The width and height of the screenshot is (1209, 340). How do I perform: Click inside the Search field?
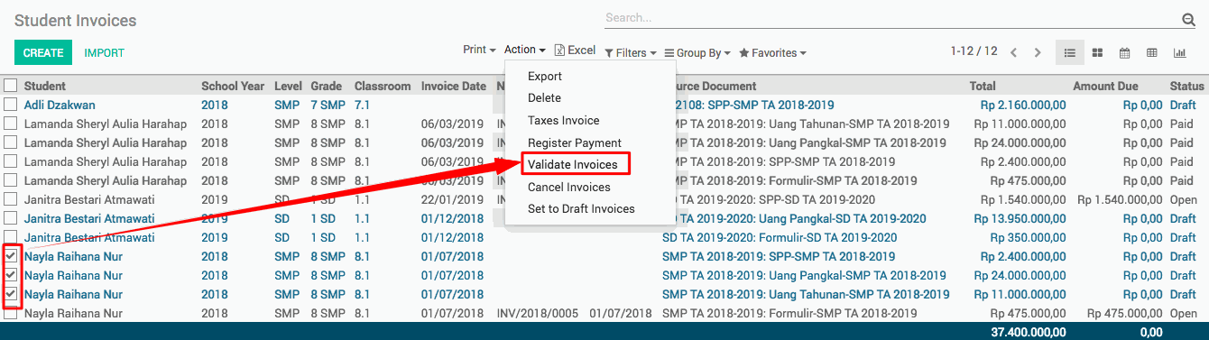pos(889,18)
